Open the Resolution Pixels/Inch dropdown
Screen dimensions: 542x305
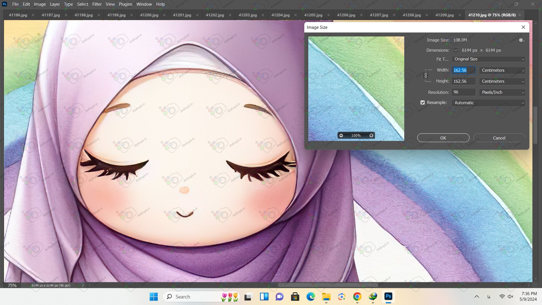pyautogui.click(x=502, y=92)
